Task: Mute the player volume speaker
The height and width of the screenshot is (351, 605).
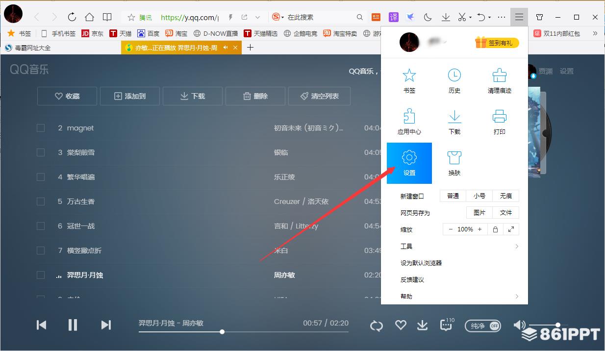Action: pyautogui.click(x=519, y=325)
